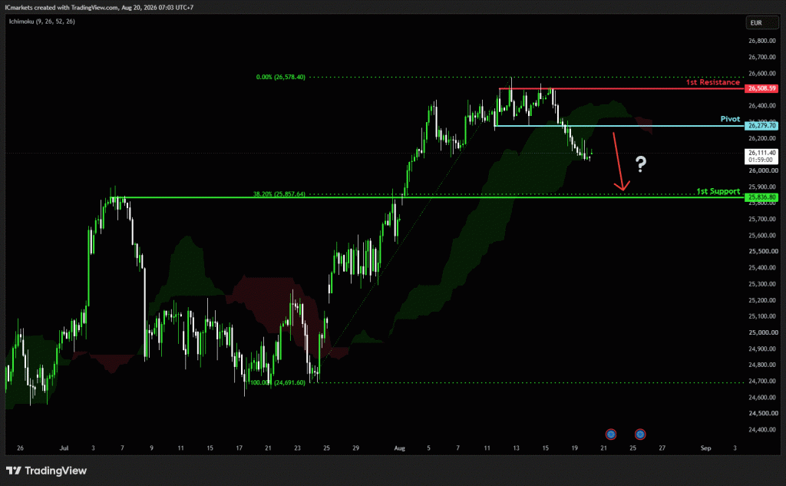The width and height of the screenshot is (786, 486).
Task: Click the current price label 26,111.40
Action: [x=761, y=153]
